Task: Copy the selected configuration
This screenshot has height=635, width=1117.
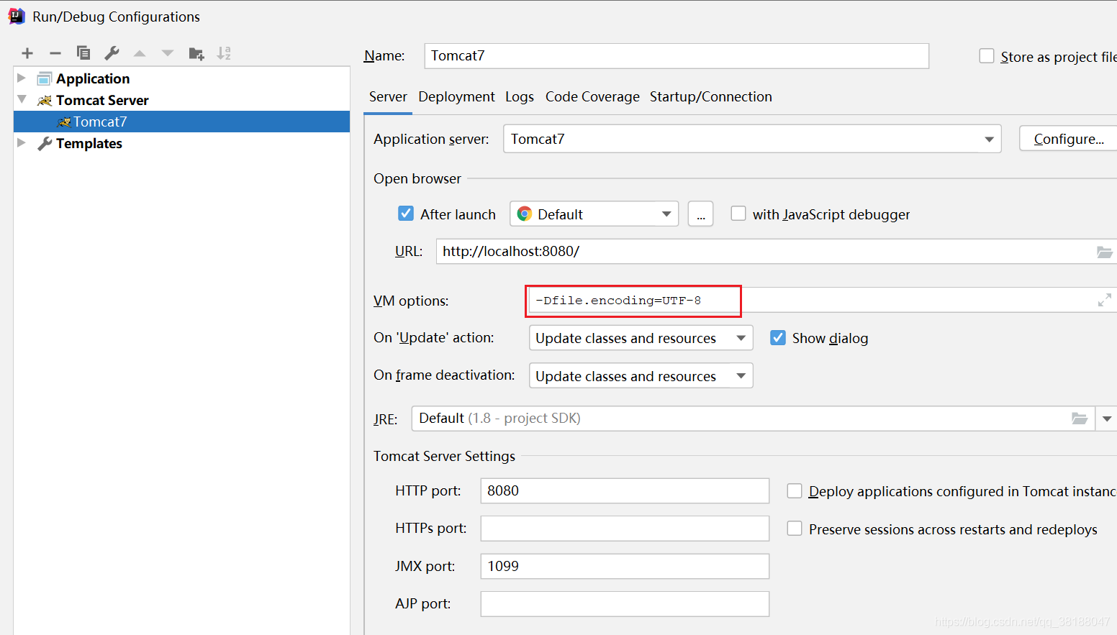Action: click(x=83, y=53)
